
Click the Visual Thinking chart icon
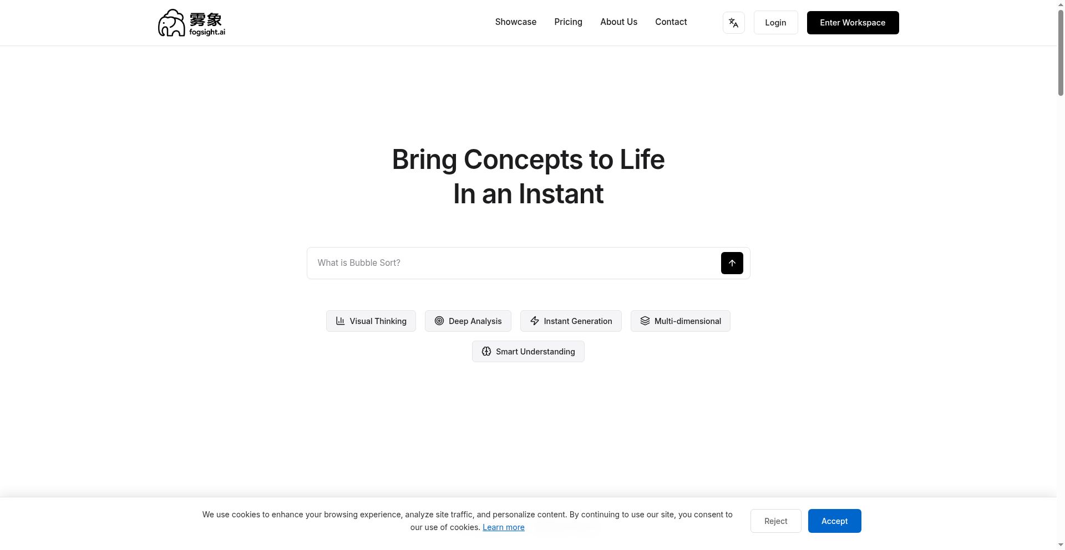tap(341, 321)
